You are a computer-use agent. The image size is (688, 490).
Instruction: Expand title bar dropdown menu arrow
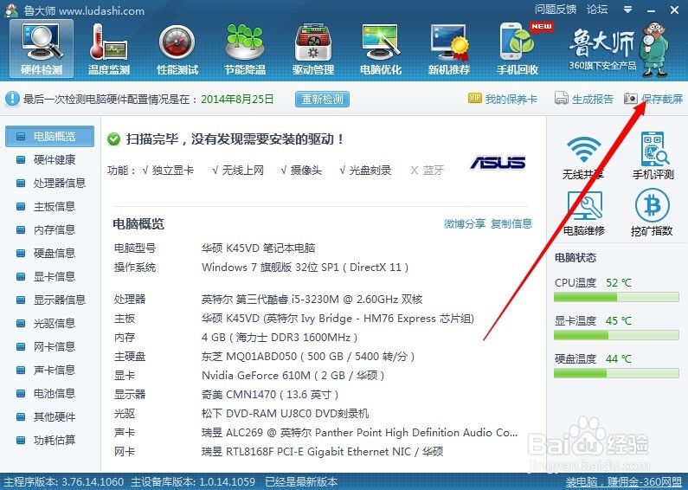tap(628, 10)
